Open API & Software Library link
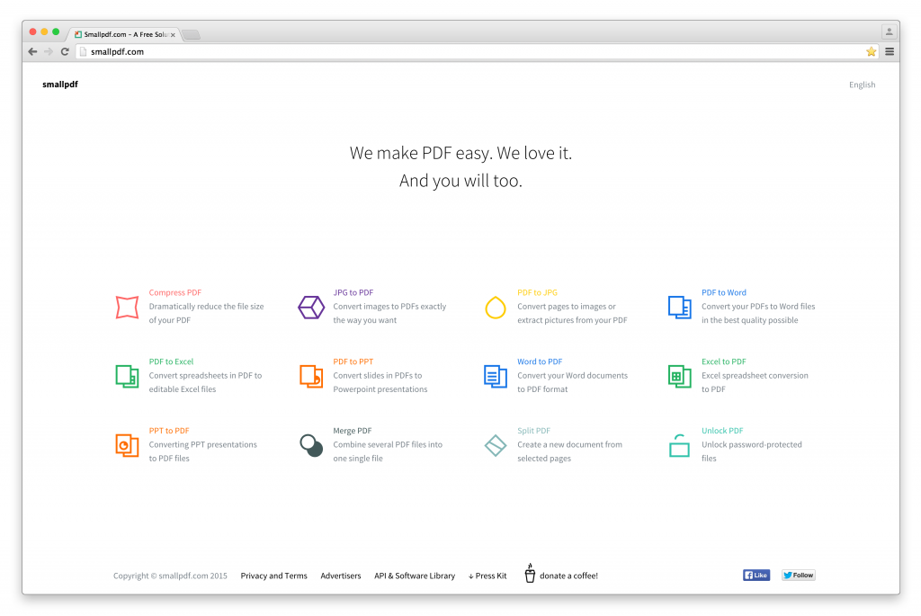 pyautogui.click(x=415, y=576)
